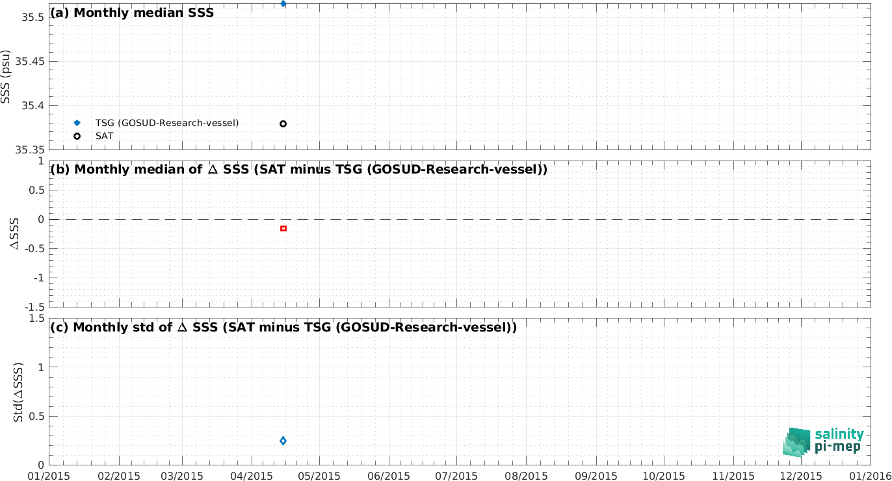The image size is (892, 481).
Task: Click the legend text 'SAT'
Action: click(x=104, y=136)
